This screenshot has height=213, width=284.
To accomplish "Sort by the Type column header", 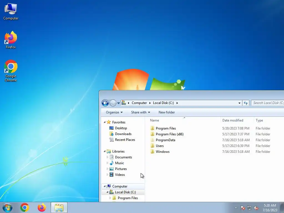I will point(269,120).
